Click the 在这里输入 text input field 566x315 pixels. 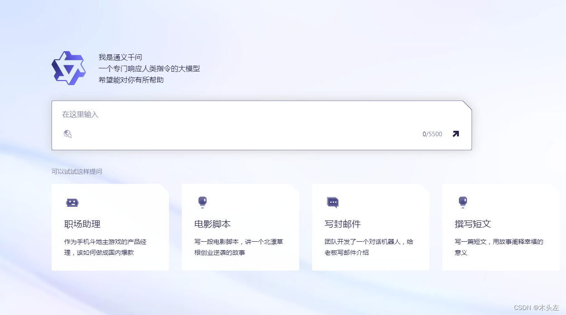click(x=181, y=115)
